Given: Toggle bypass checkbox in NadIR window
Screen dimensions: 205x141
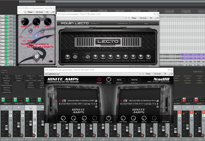Looking at the screenshot, I should (171, 74).
